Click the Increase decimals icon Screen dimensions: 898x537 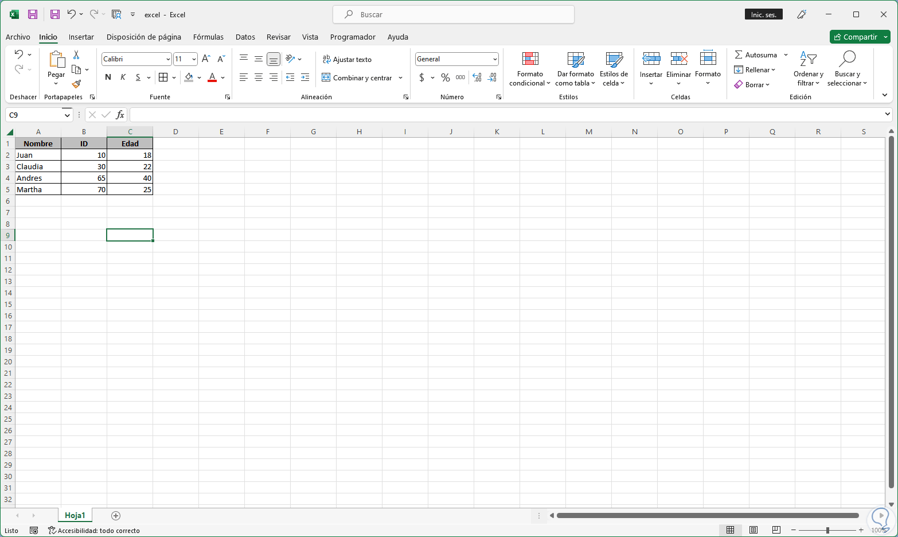[477, 77]
